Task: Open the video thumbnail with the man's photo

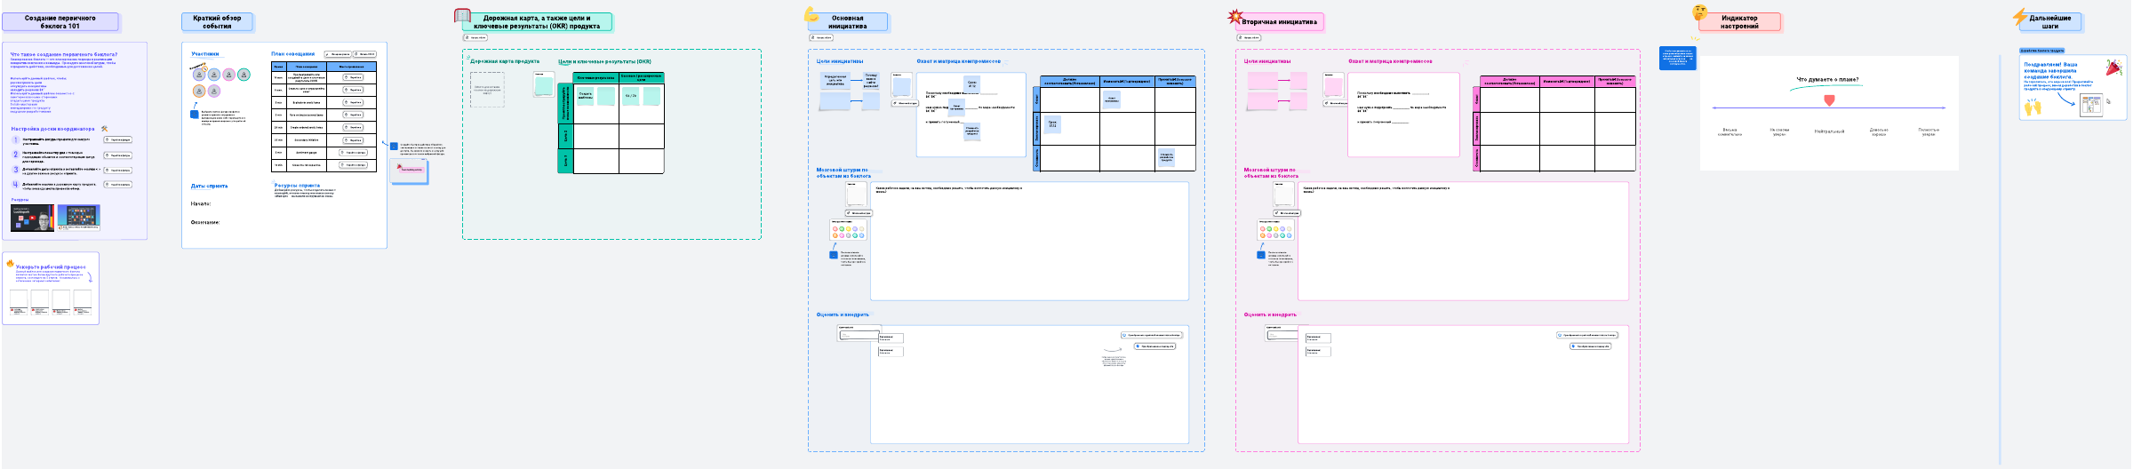Action: click(32, 218)
